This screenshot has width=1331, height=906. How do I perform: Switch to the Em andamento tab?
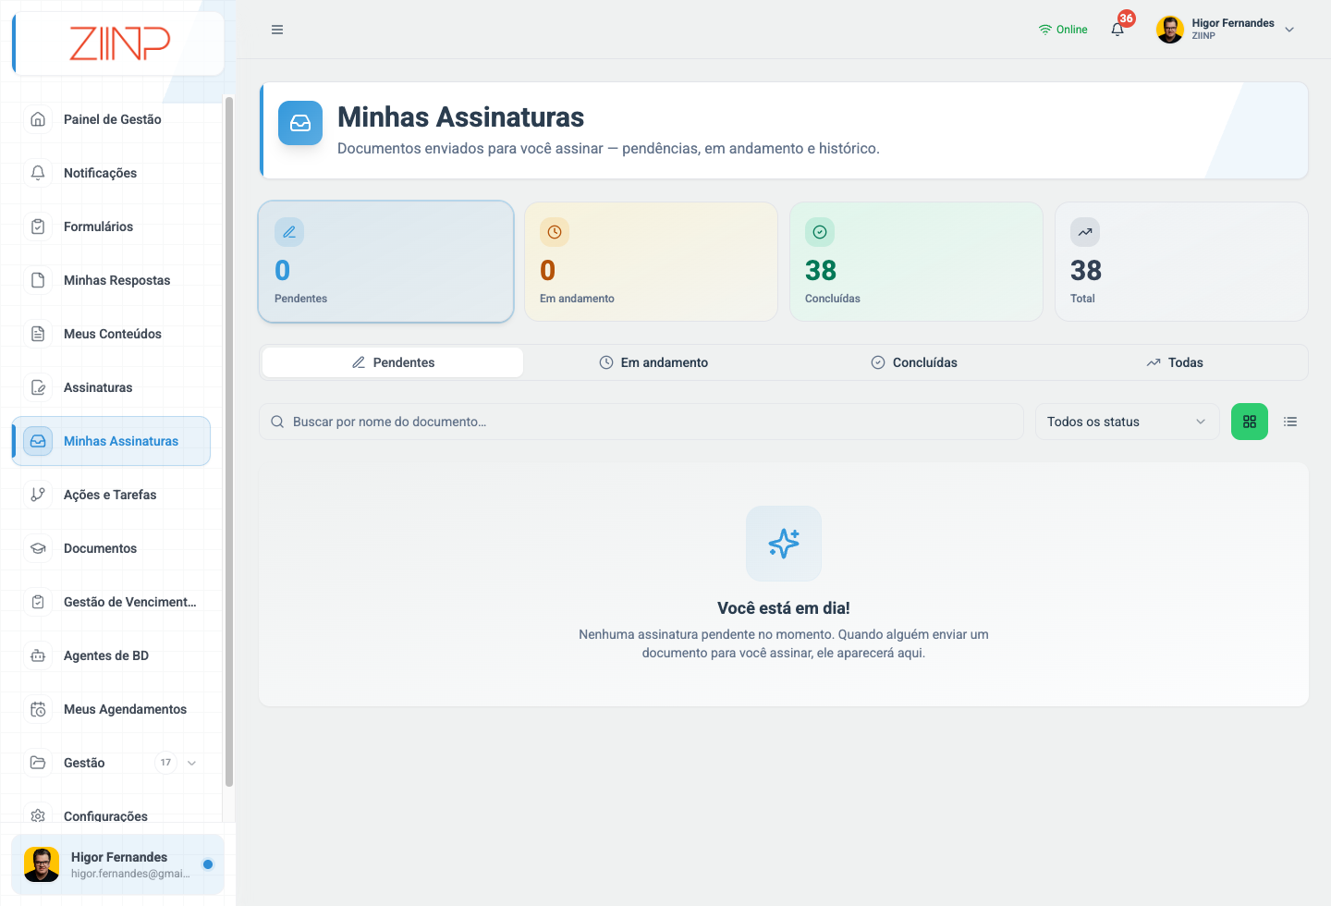[x=653, y=362]
